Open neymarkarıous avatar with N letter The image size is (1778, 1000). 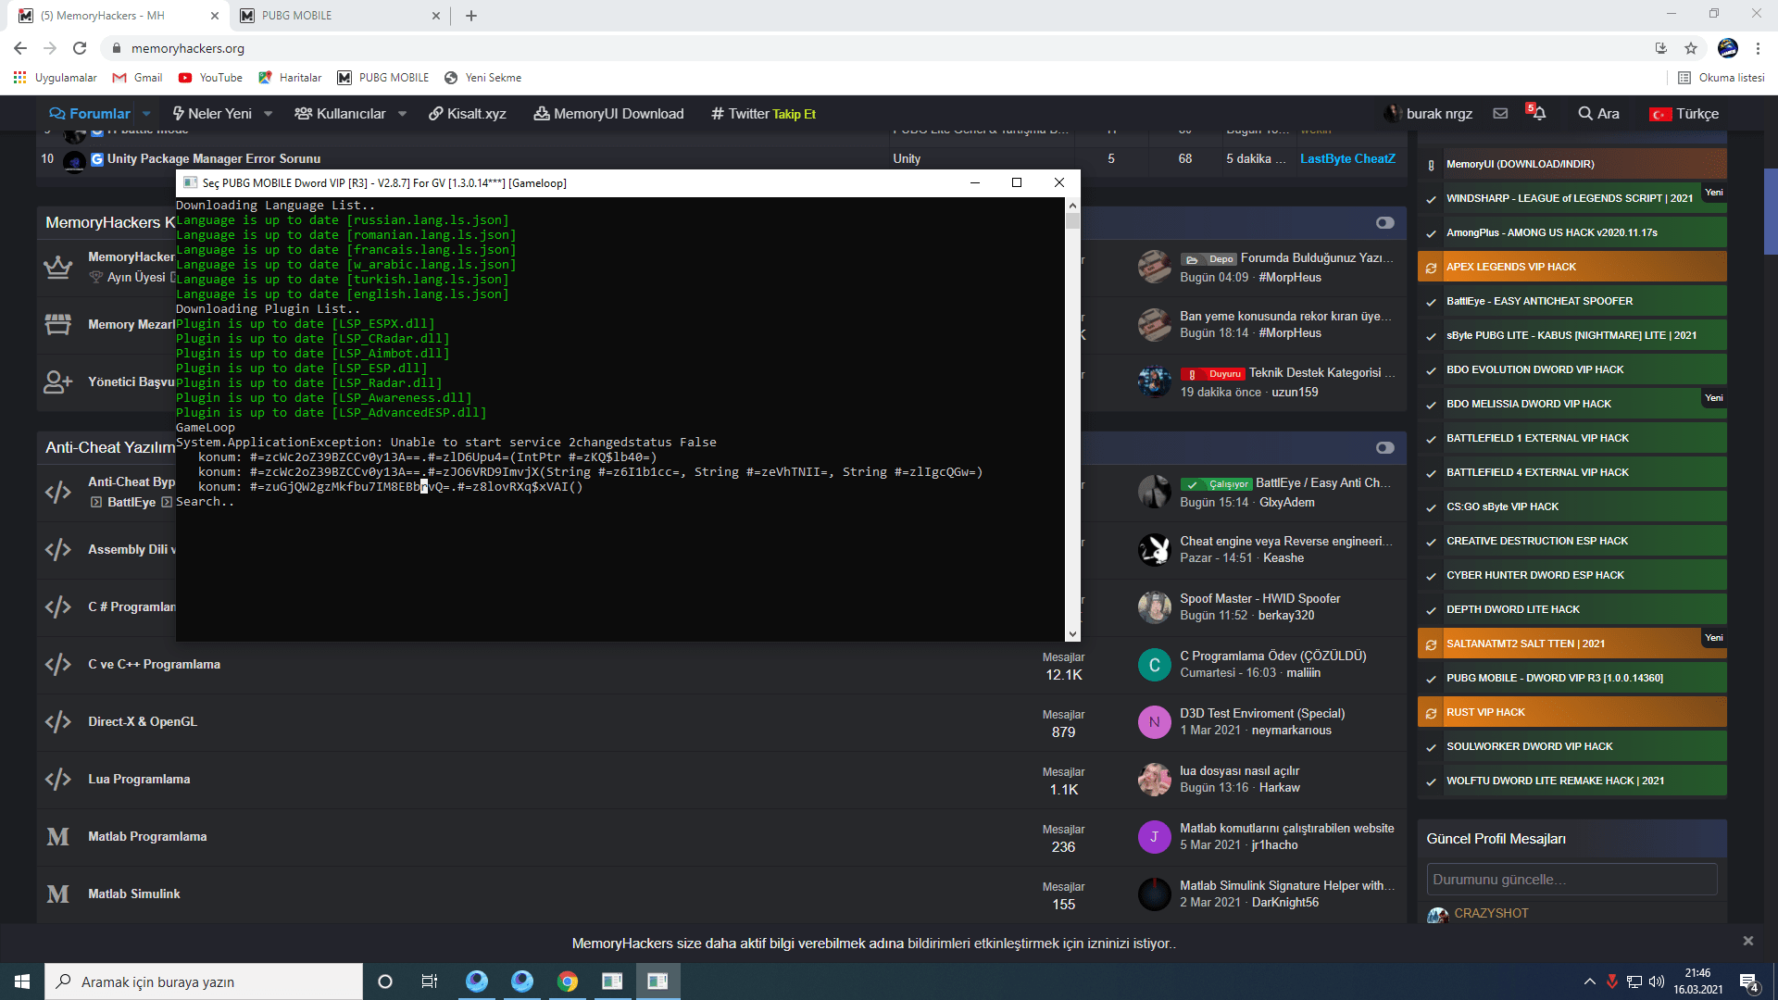[x=1154, y=722]
